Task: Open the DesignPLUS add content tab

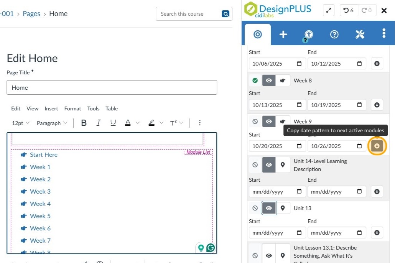Action: [x=283, y=34]
